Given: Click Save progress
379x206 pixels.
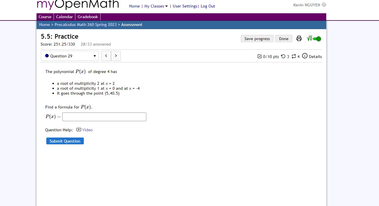Looking at the screenshot, I should pyautogui.click(x=257, y=38).
